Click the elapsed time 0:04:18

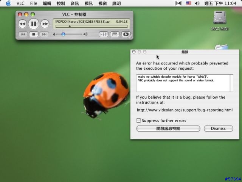click(122, 22)
